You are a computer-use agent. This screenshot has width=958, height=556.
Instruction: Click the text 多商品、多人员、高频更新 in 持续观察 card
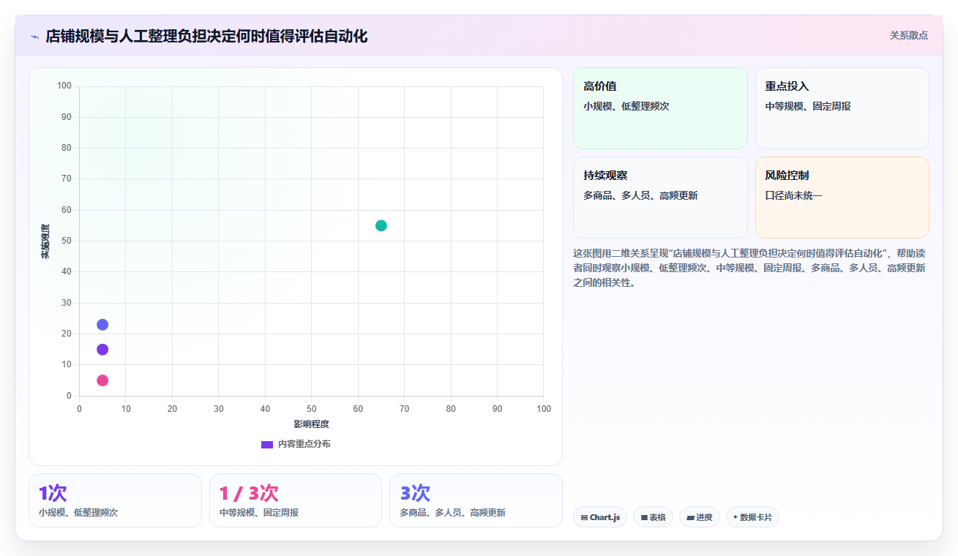click(x=640, y=195)
